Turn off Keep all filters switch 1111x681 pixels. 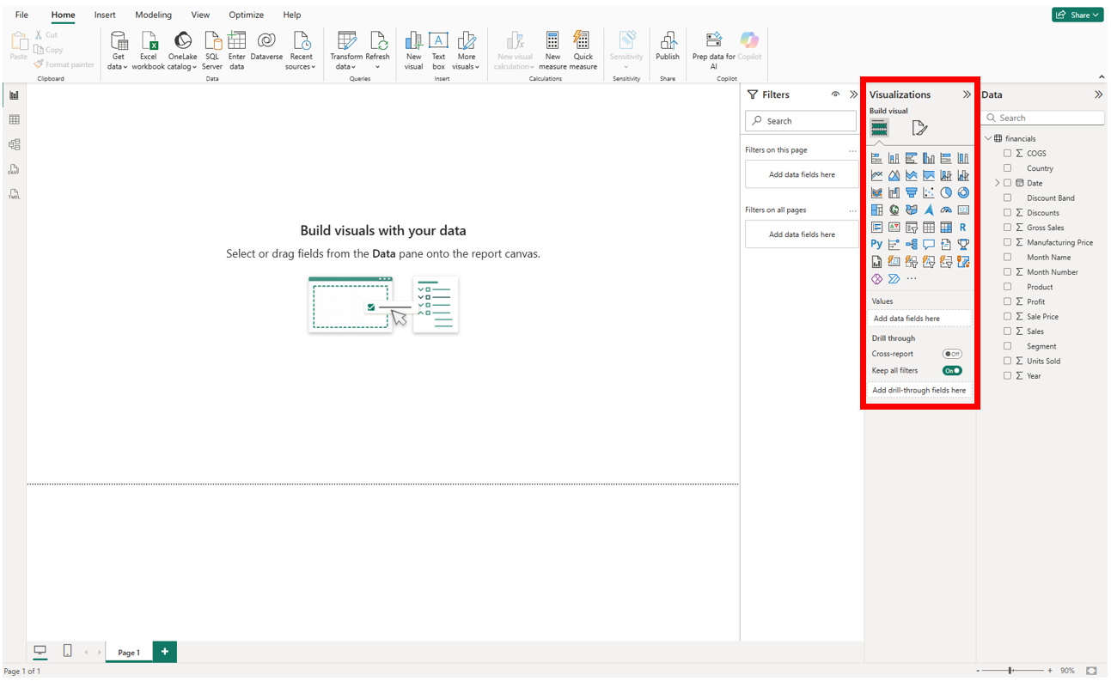click(x=952, y=371)
